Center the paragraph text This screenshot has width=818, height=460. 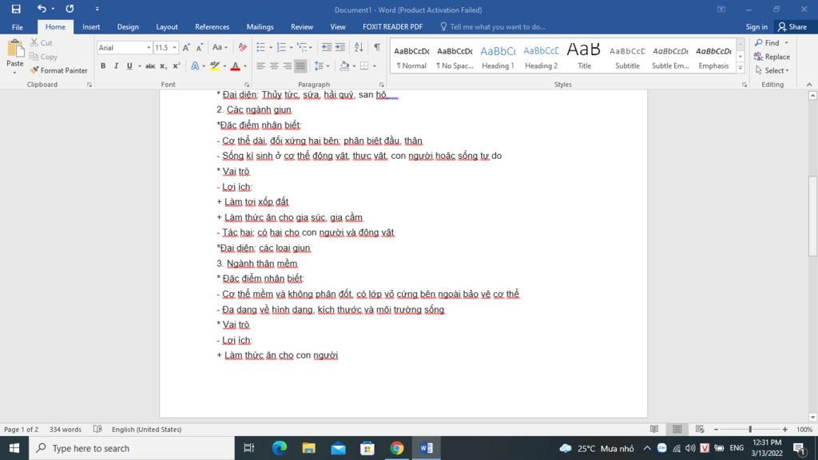274,65
